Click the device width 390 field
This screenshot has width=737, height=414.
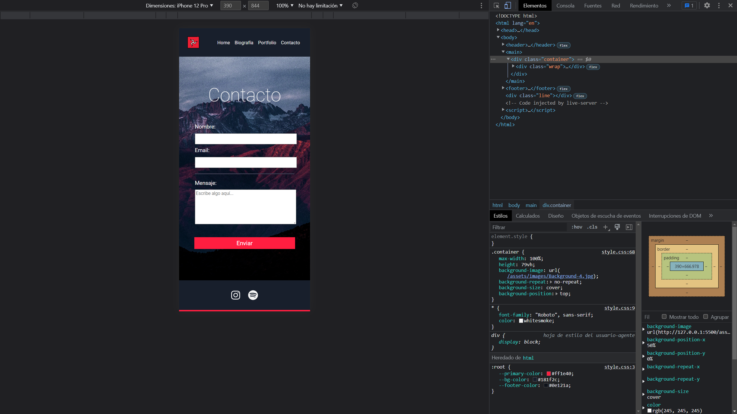pos(230,5)
